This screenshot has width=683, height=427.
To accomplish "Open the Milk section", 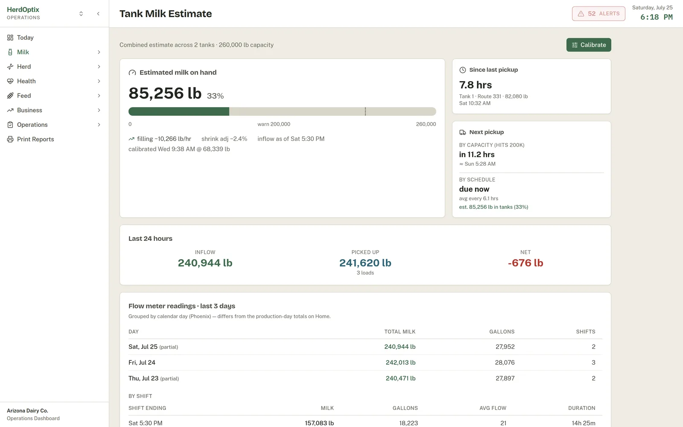I will pyautogui.click(x=54, y=52).
